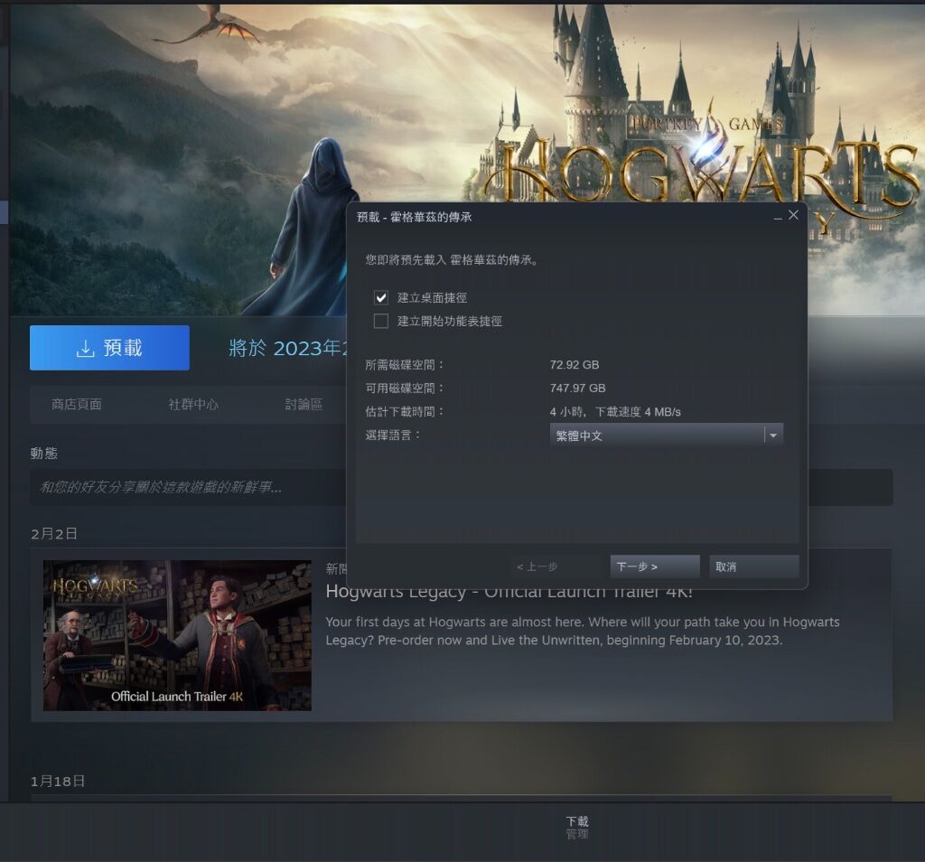Click the 所需磁碟空間 label in the dialog

(404, 365)
